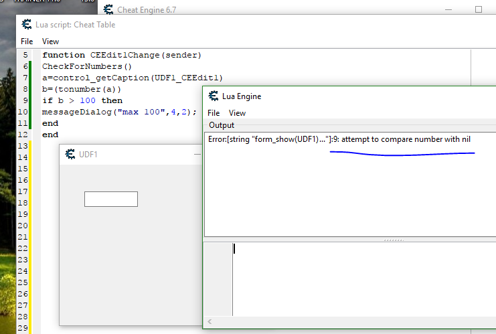Open the Lua Engine File menu
The width and height of the screenshot is (496, 334).
coord(214,113)
